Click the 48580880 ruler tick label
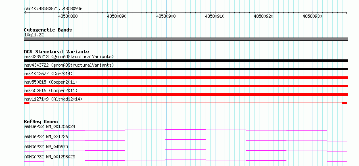Screen dimensions: 359x166 [68, 16]
